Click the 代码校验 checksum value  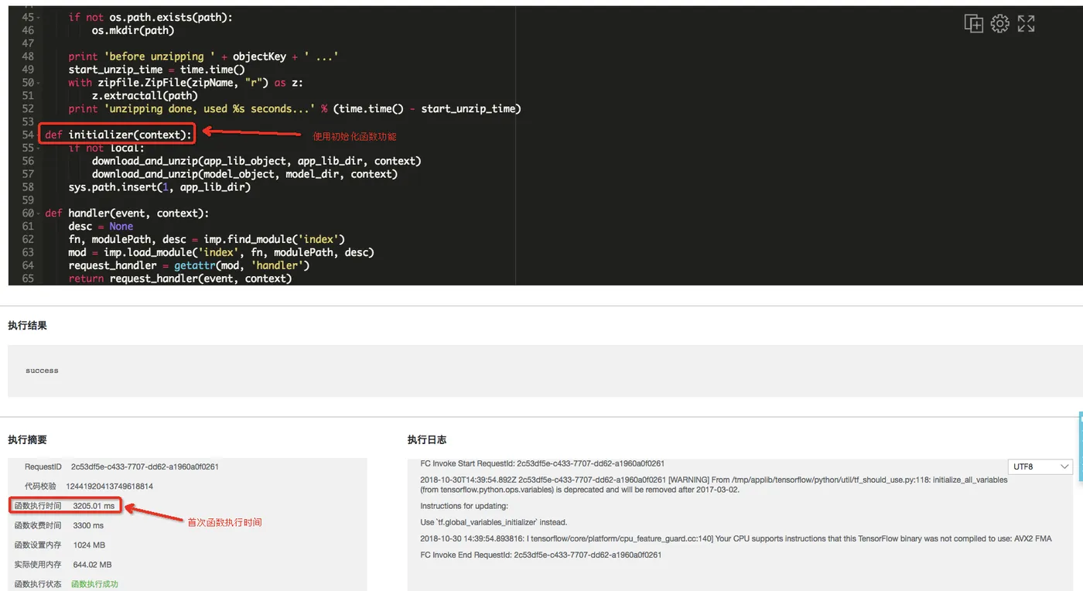(110, 486)
